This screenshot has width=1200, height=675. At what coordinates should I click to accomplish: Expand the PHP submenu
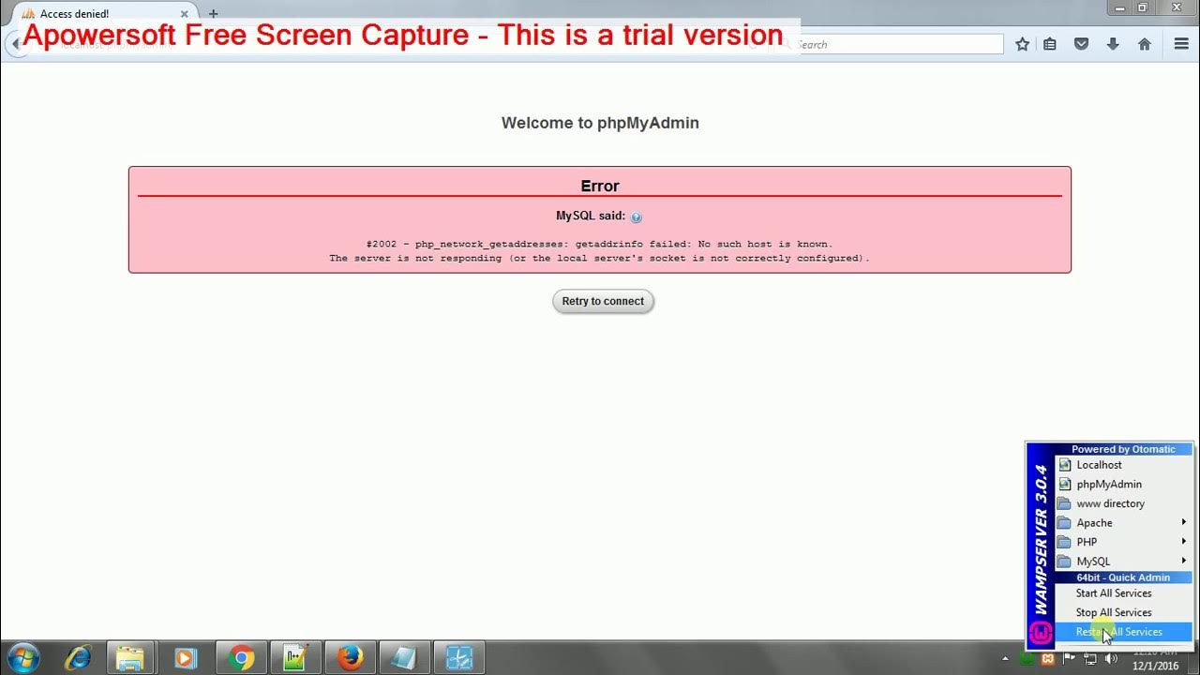point(1123,542)
